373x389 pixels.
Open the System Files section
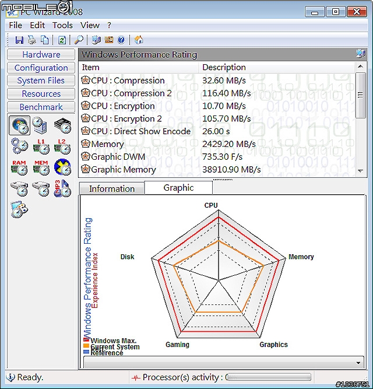[41, 80]
